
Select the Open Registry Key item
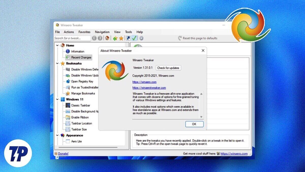click(x=82, y=82)
